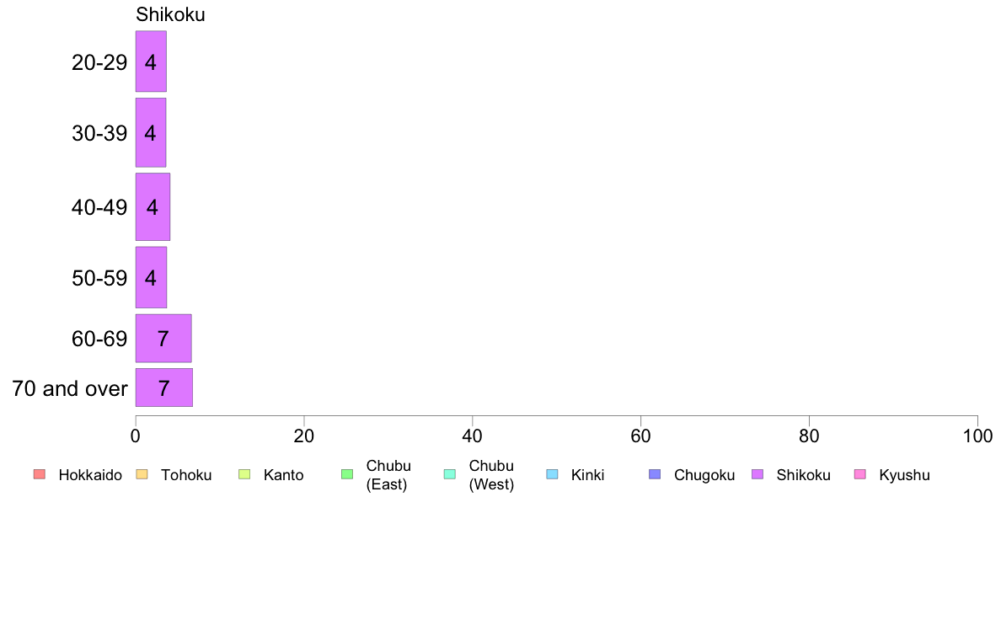Click the Kinki legend color swatch
Screen dimensions: 1001x620
[552, 474]
